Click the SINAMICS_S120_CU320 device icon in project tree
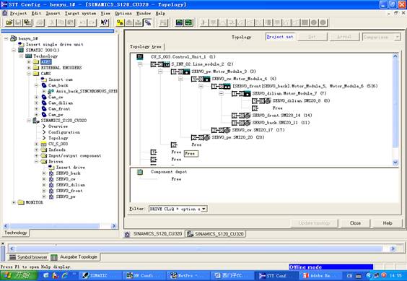 36,121
